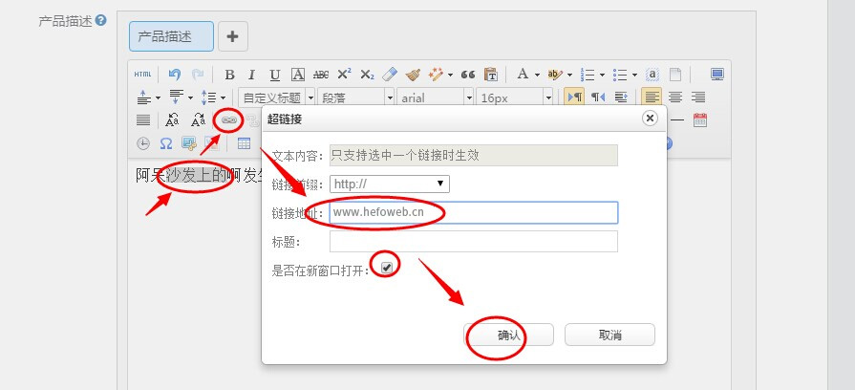855x390 pixels.
Task: Apply italic formatting
Action: coord(252,75)
